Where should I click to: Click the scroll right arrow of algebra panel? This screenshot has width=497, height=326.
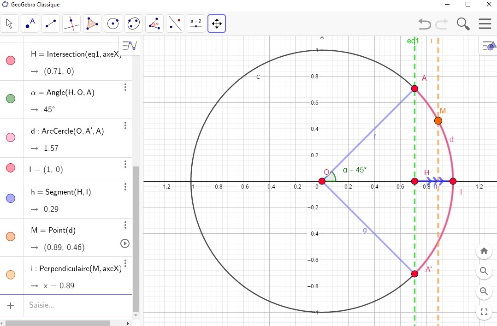click(128, 323)
